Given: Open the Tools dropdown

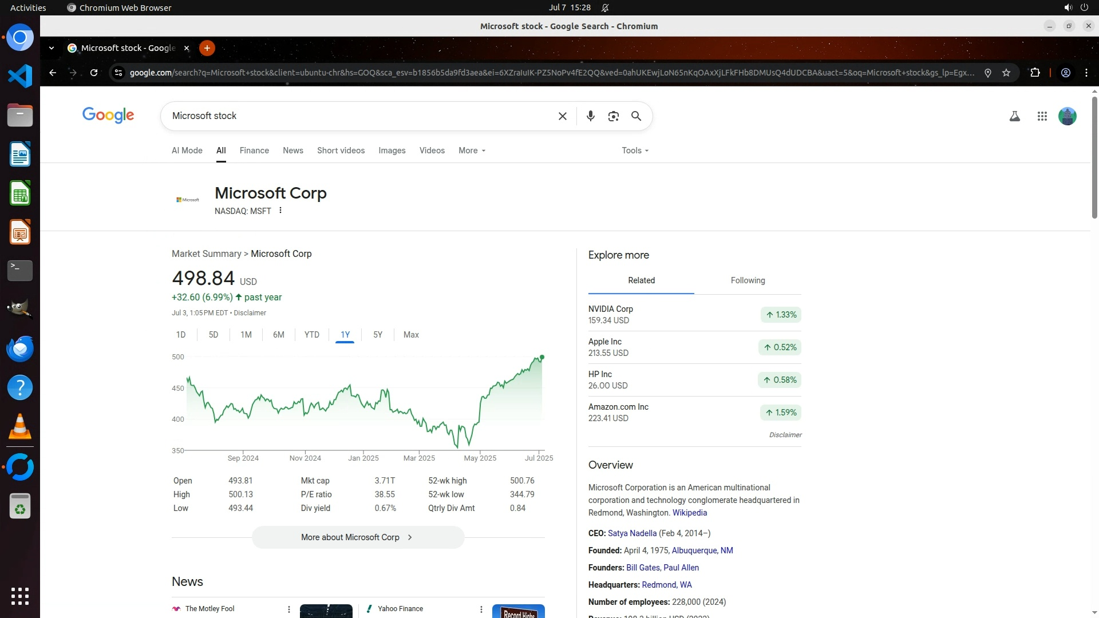Looking at the screenshot, I should pyautogui.click(x=635, y=150).
